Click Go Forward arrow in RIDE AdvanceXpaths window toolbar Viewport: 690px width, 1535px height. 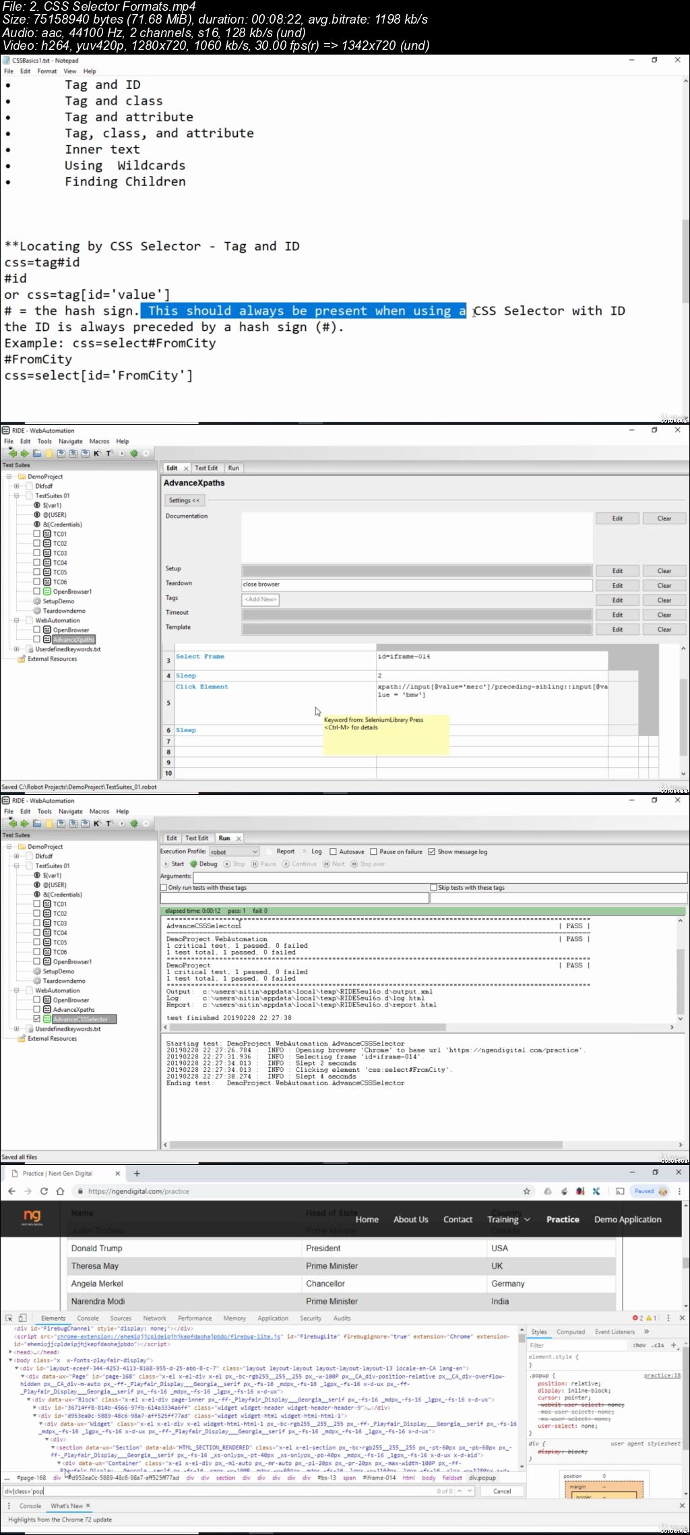point(25,454)
